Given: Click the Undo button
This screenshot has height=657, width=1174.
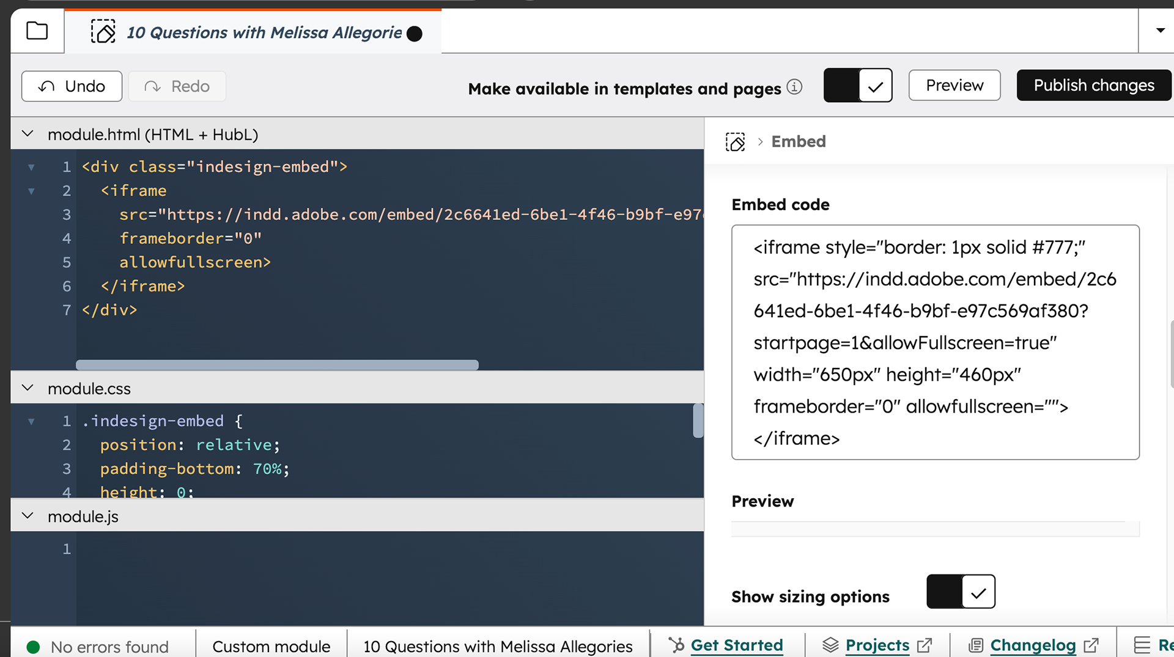Looking at the screenshot, I should pyautogui.click(x=72, y=86).
